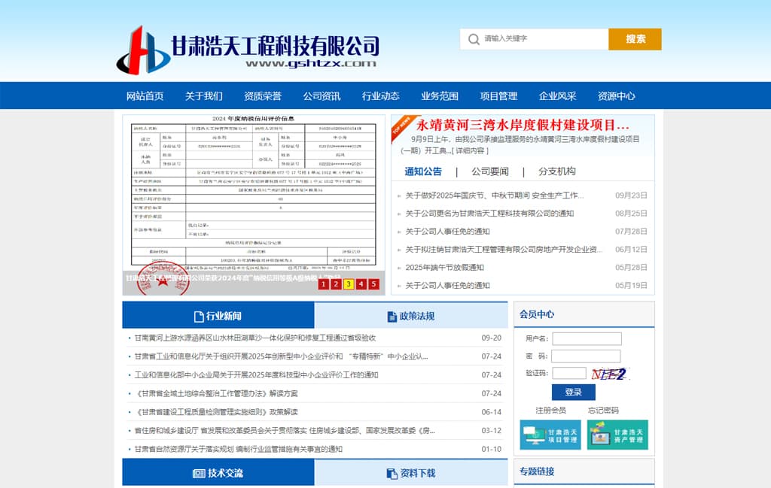The image size is (771, 488).
Task: Click the blue 登录 login button
Action: pyautogui.click(x=573, y=392)
